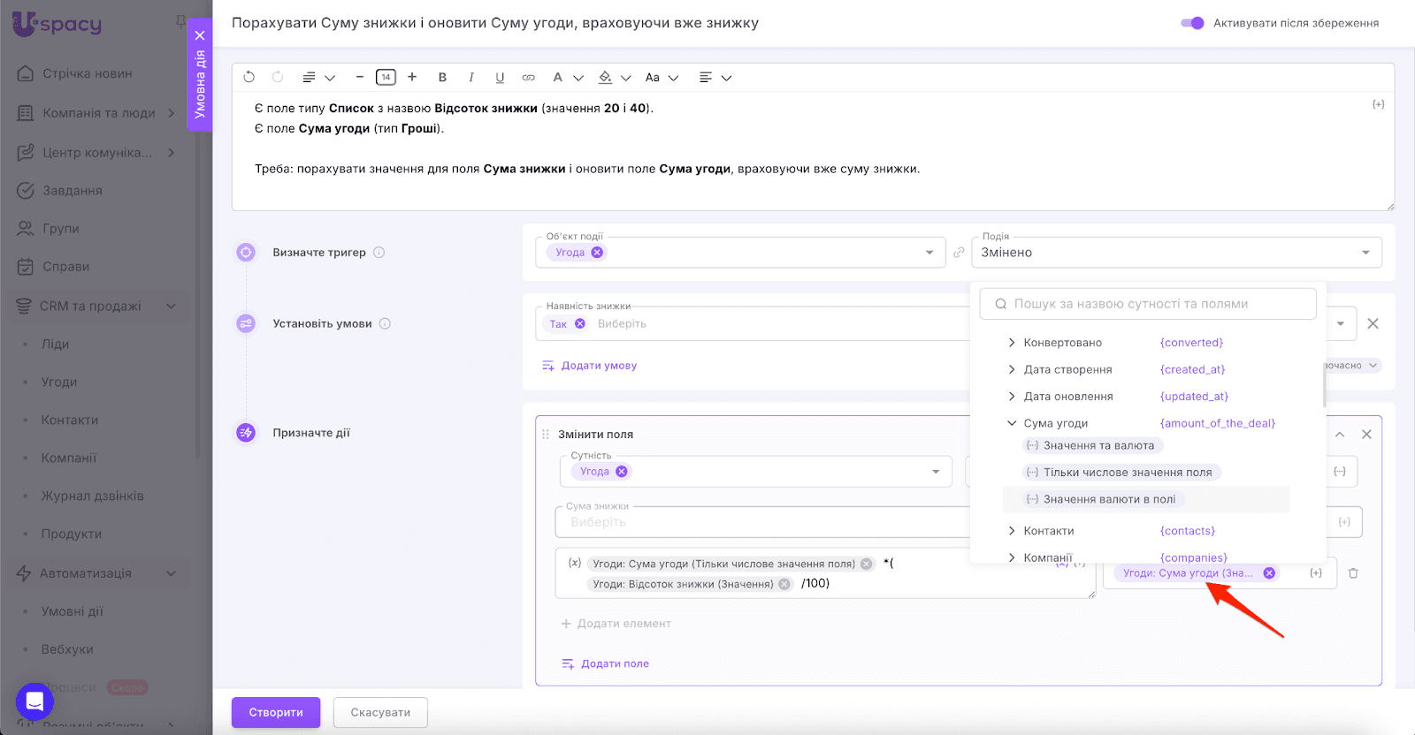1415x735 pixels.
Task: Remove the Угода tag in trigger object
Action: pos(597,253)
